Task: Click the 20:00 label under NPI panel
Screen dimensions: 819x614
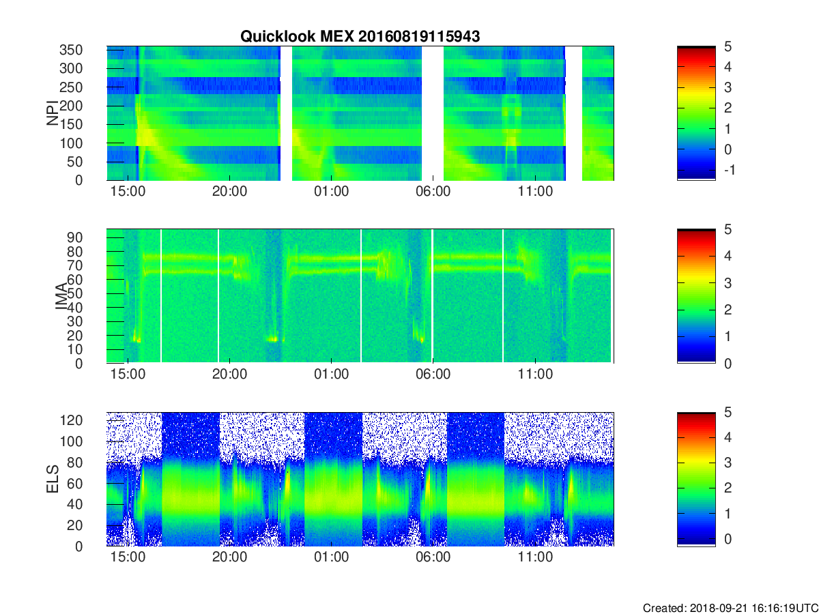Action: coord(229,192)
